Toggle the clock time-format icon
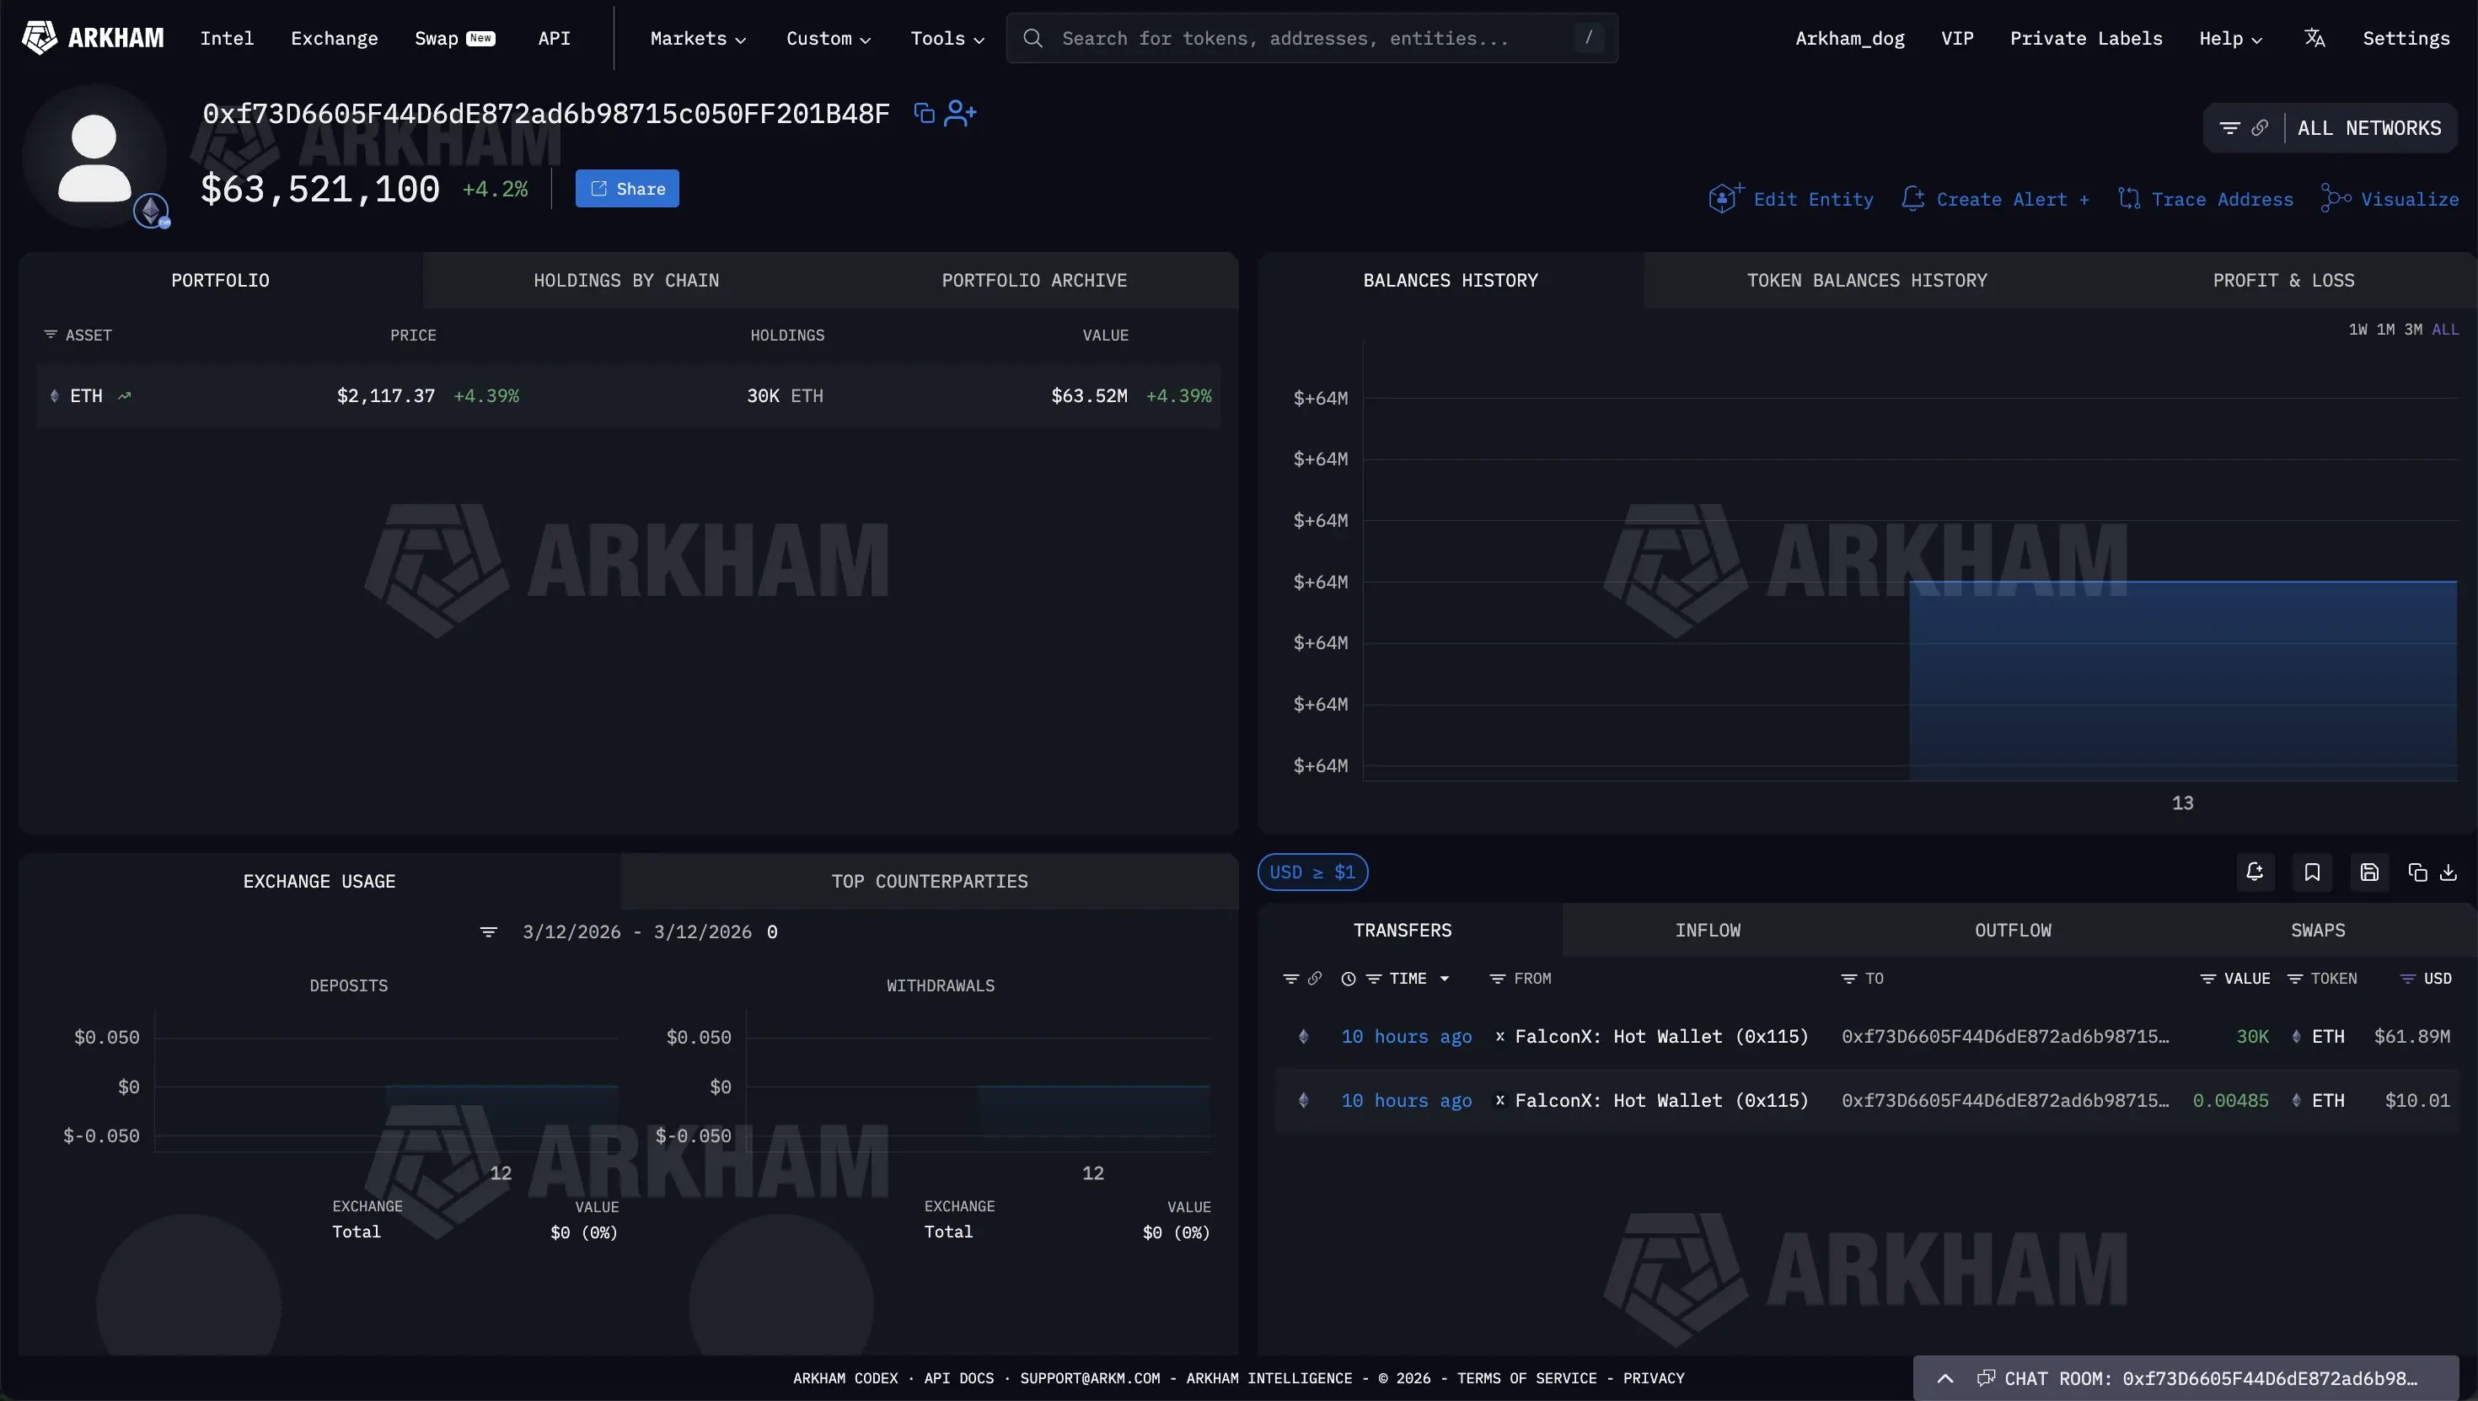 tap(1349, 979)
